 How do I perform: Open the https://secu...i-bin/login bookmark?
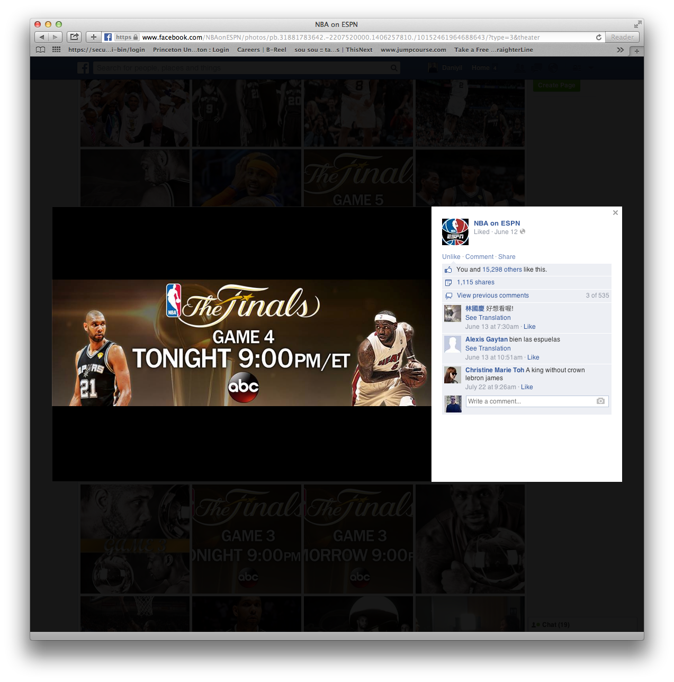[x=106, y=50]
